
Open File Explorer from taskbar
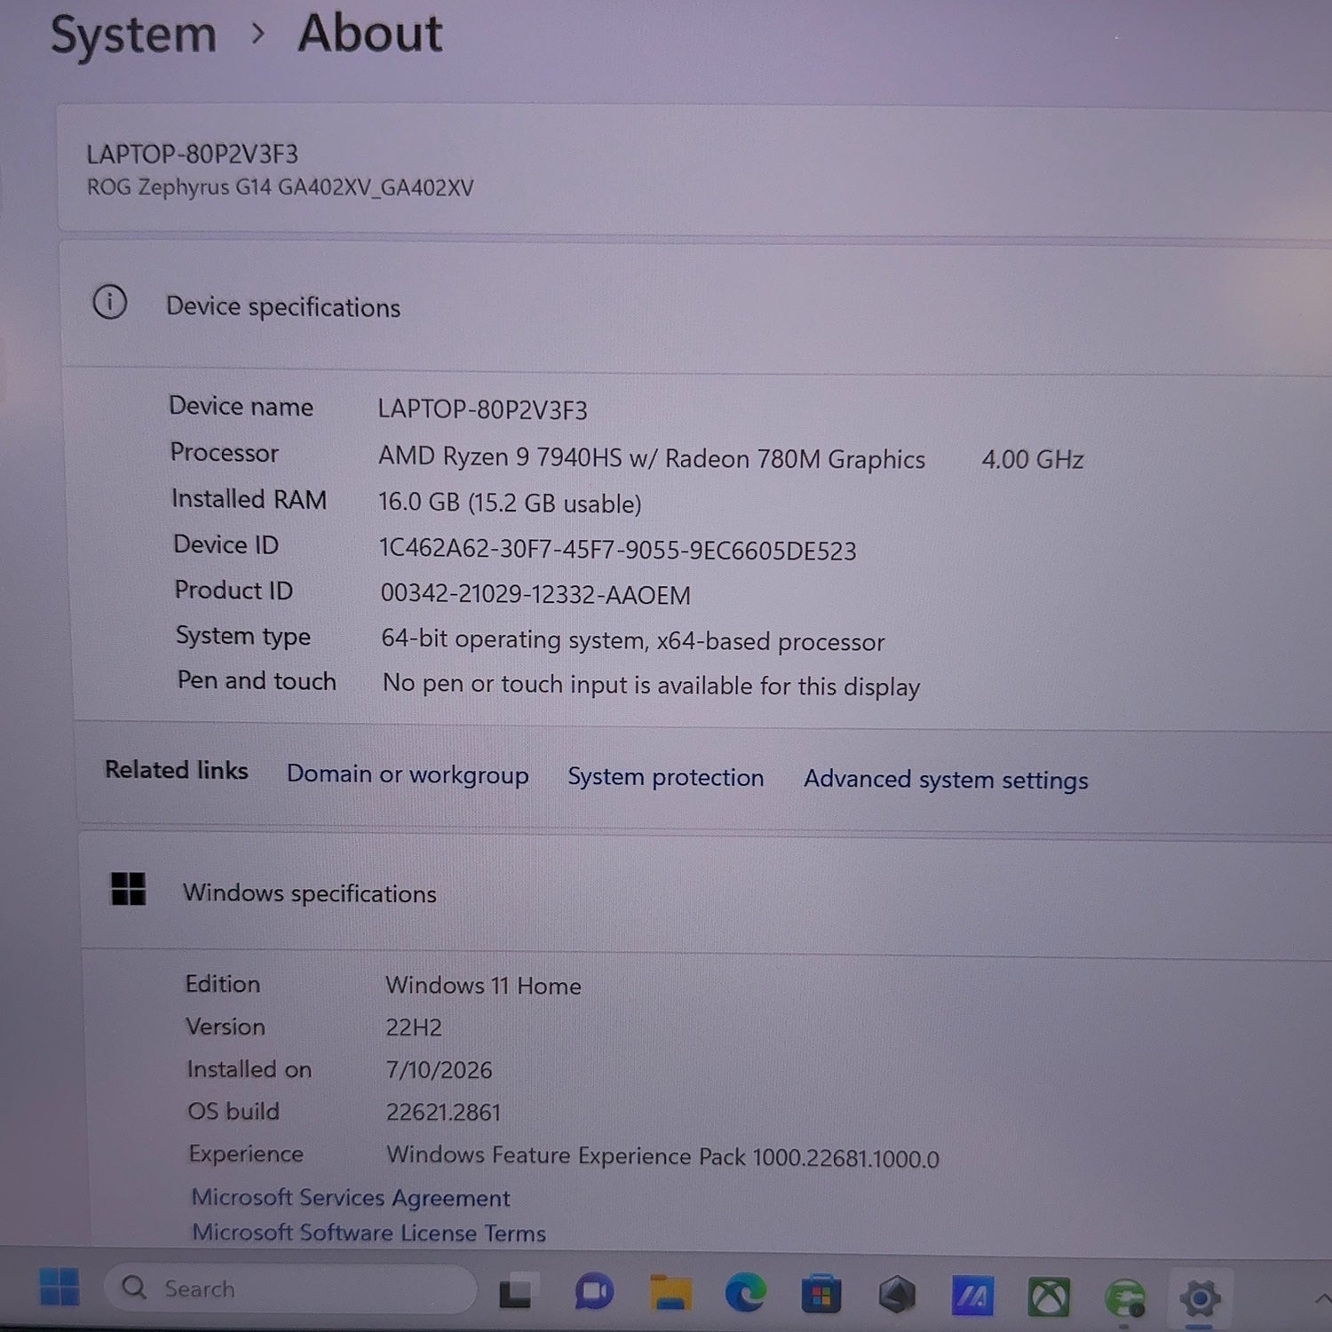pos(670,1294)
